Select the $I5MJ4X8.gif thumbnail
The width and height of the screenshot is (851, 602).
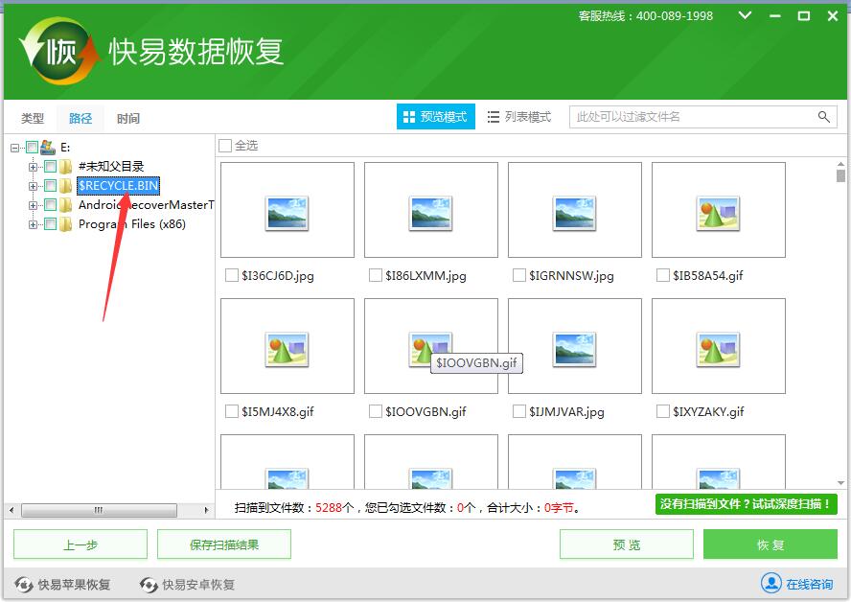point(287,346)
